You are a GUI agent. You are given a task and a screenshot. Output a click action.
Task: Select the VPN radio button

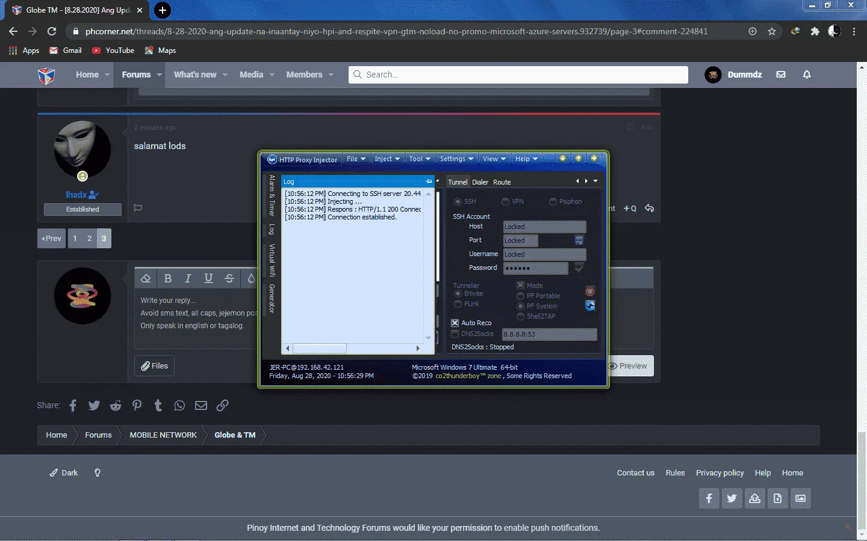click(505, 201)
